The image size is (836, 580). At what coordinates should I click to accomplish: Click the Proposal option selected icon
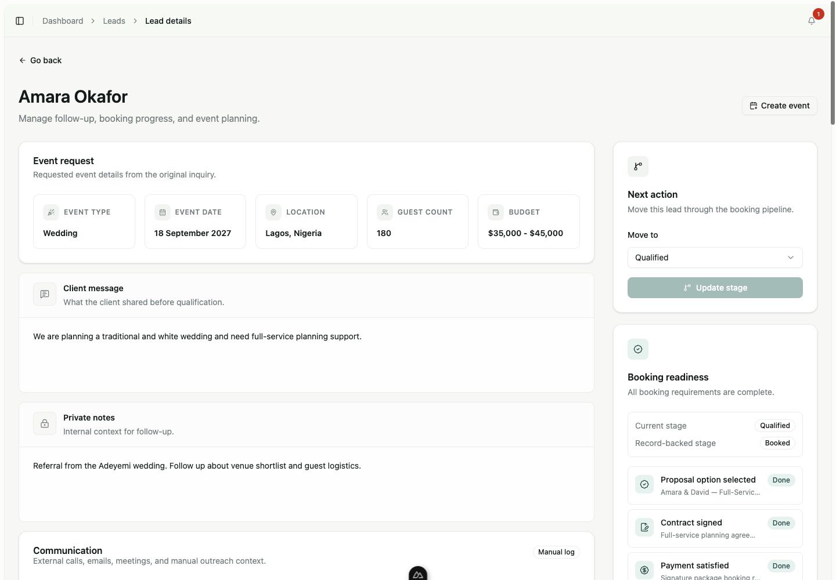coord(644,484)
